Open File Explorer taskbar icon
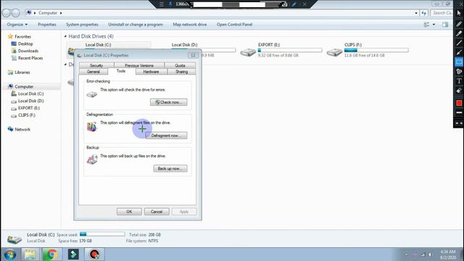 [x=30, y=254]
